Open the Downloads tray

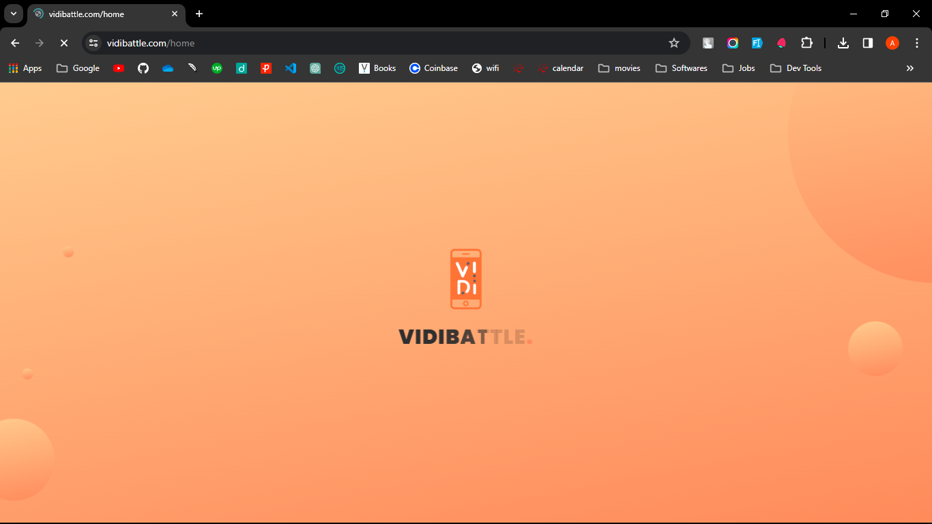click(x=843, y=43)
